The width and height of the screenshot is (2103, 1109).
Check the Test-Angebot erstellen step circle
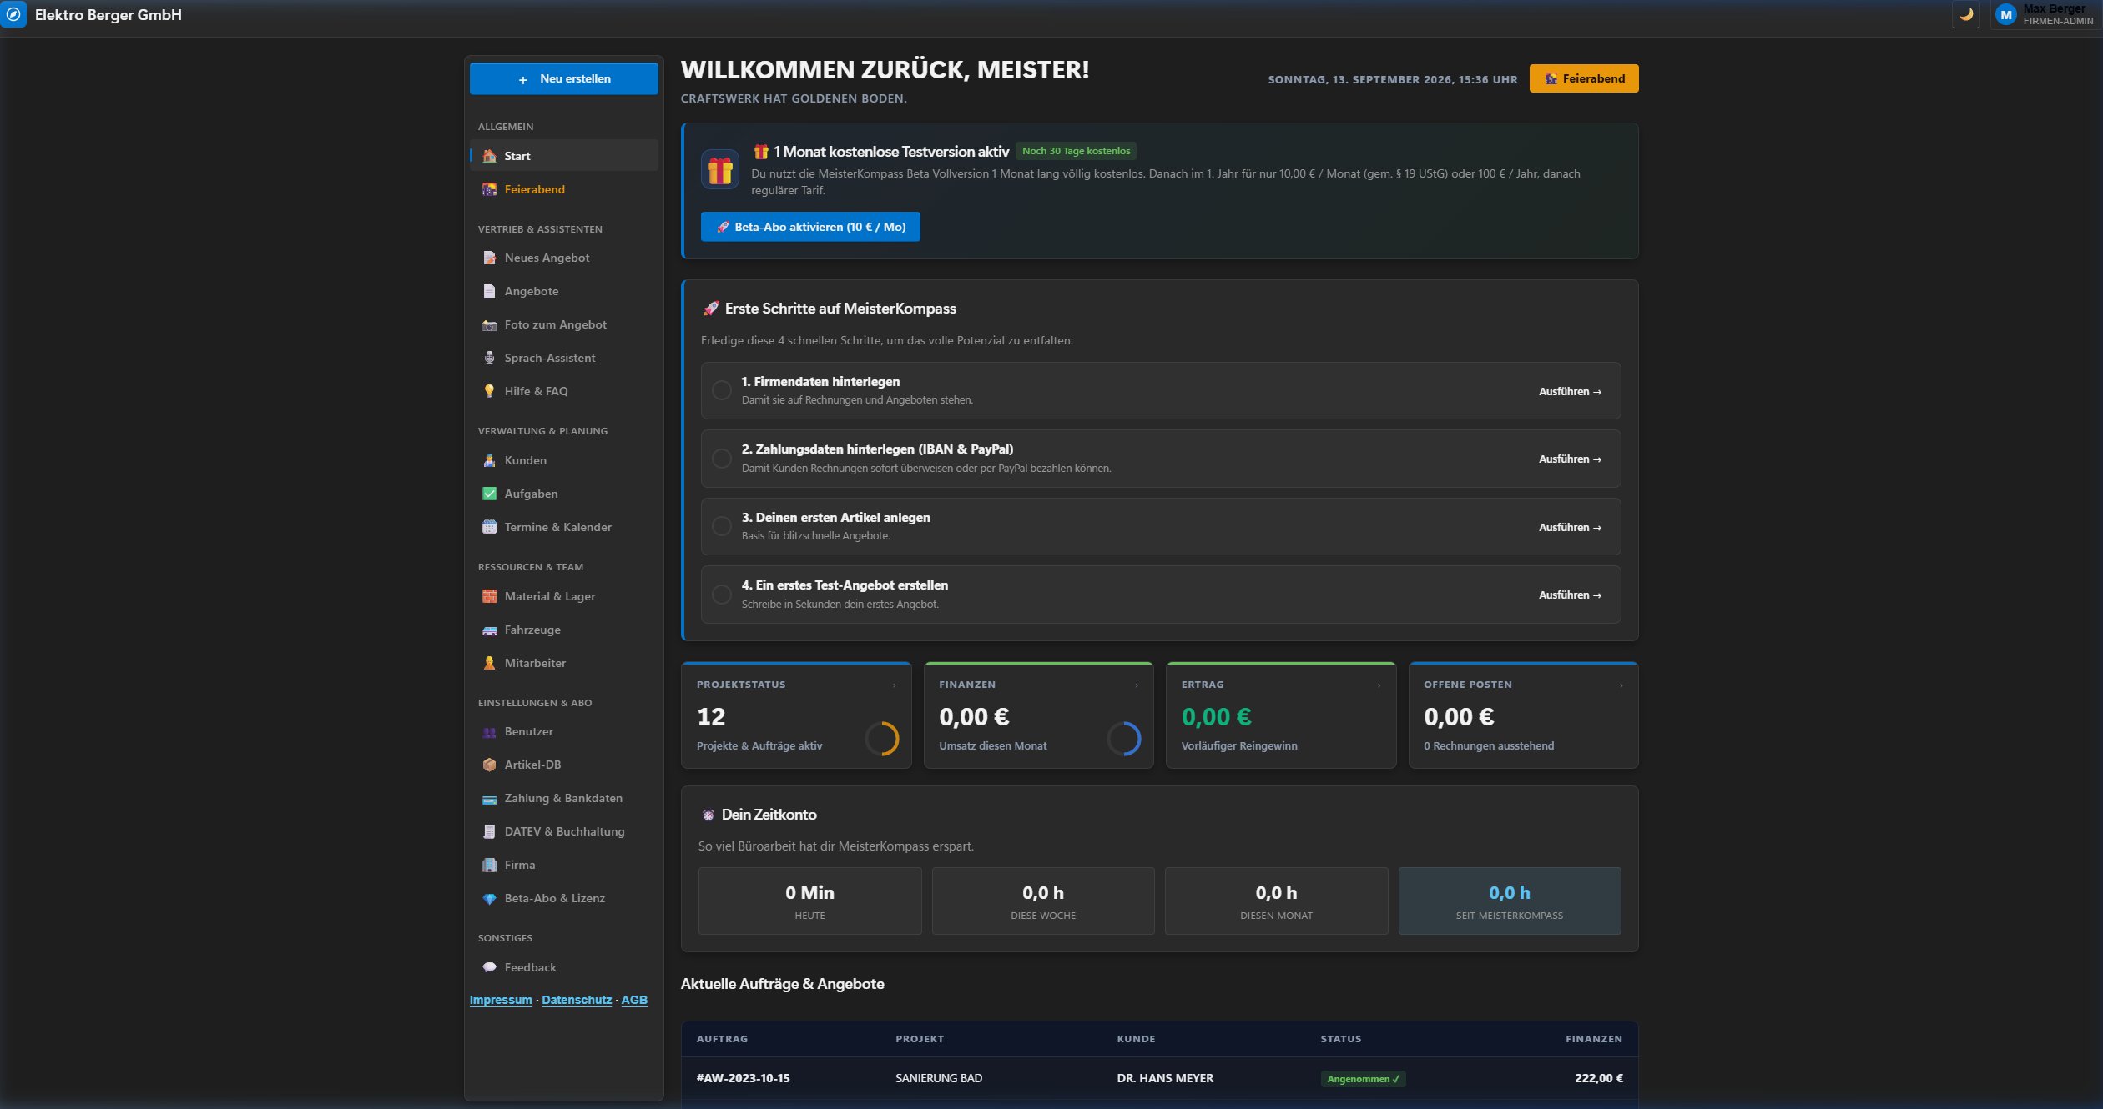point(722,595)
